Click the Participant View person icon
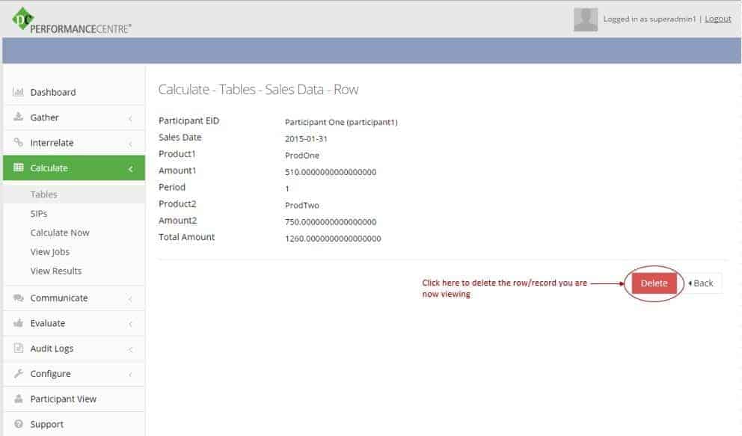The height and width of the screenshot is (436, 742). click(18, 399)
